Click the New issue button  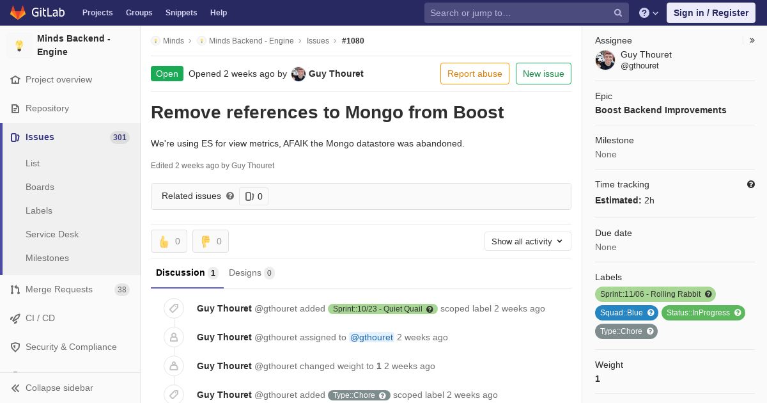pos(543,74)
